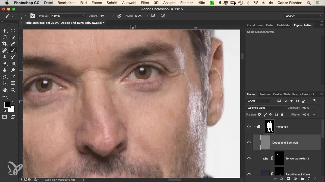Select the Dodge tool
This screenshot has height=182, width=325.
13,70
